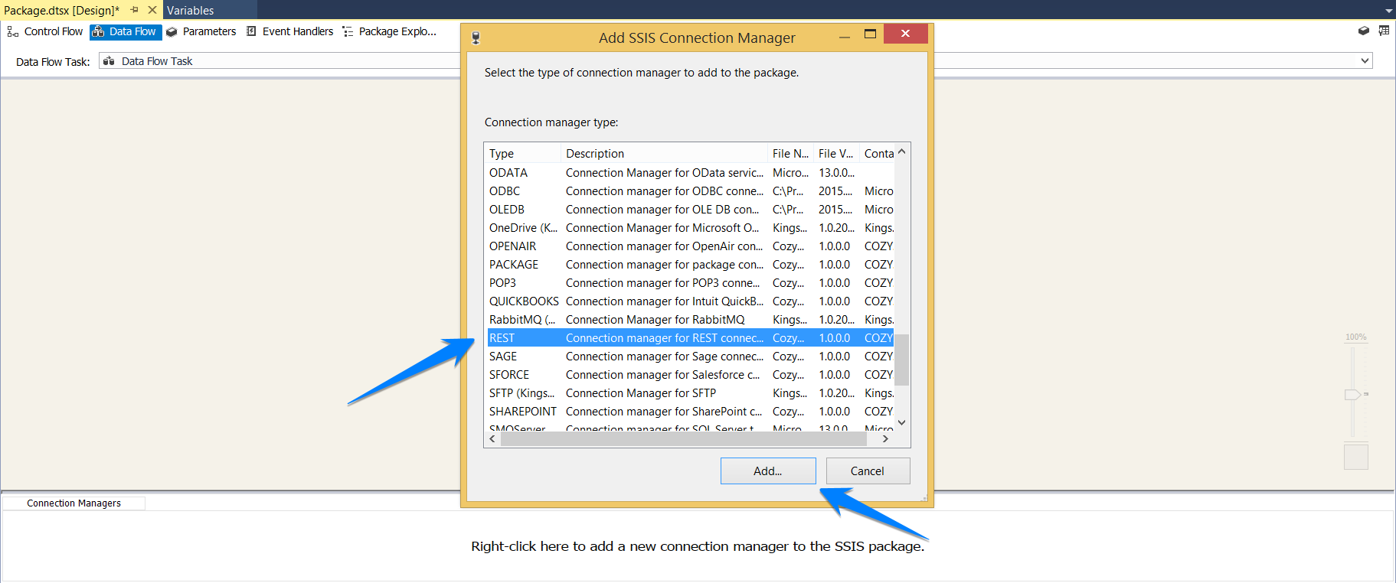Select the ODATA connection type row

coord(691,173)
